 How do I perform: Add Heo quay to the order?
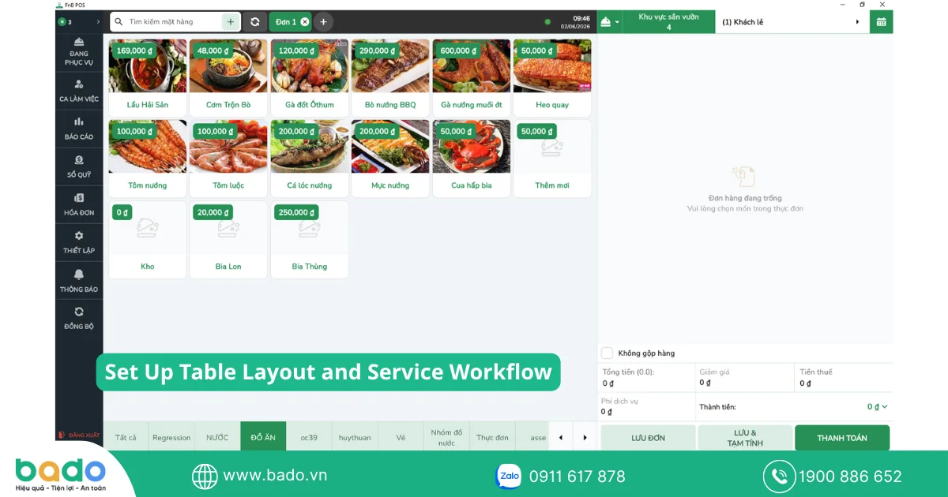pos(551,77)
